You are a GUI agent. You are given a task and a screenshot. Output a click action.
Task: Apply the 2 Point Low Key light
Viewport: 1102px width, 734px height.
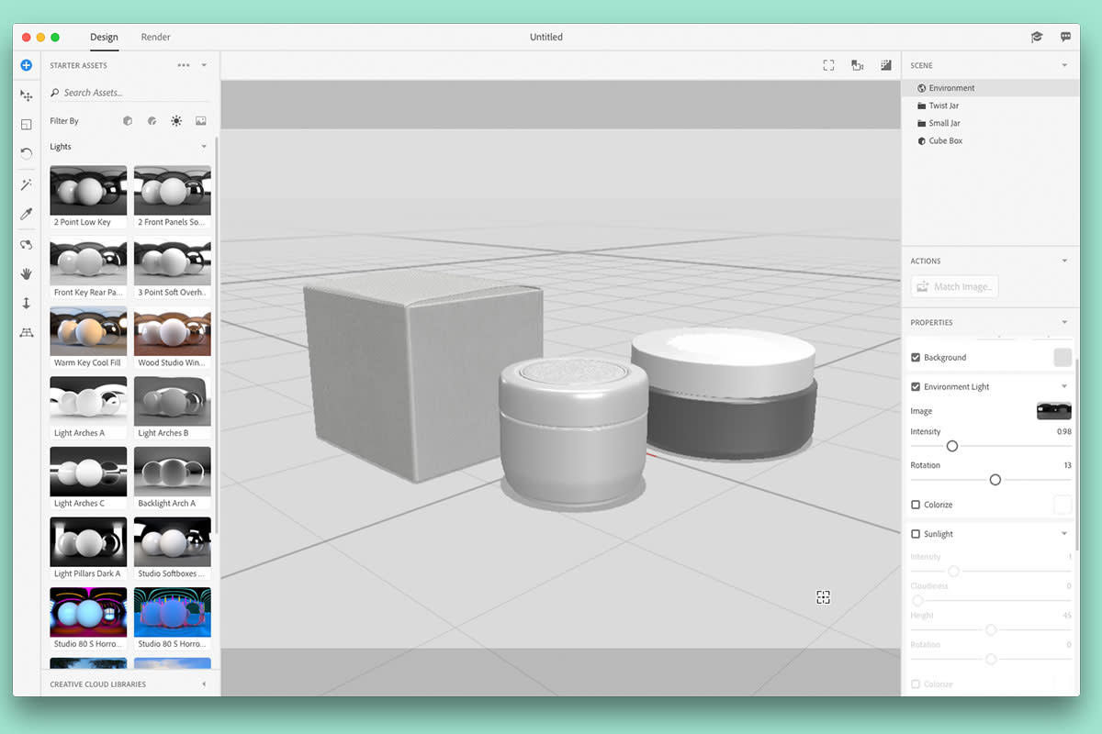pos(88,197)
